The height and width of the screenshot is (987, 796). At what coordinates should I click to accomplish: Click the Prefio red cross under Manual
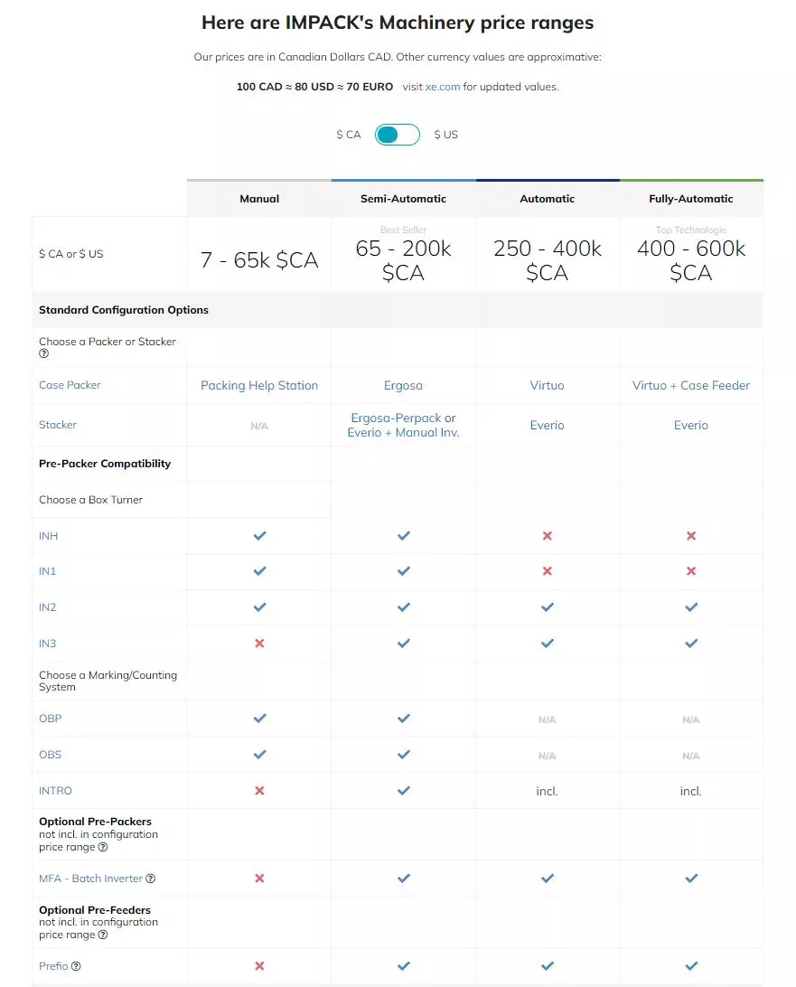(259, 965)
